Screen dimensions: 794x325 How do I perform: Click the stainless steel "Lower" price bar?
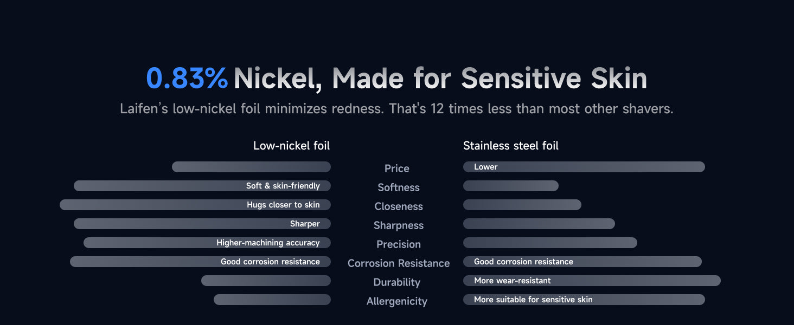pyautogui.click(x=584, y=167)
